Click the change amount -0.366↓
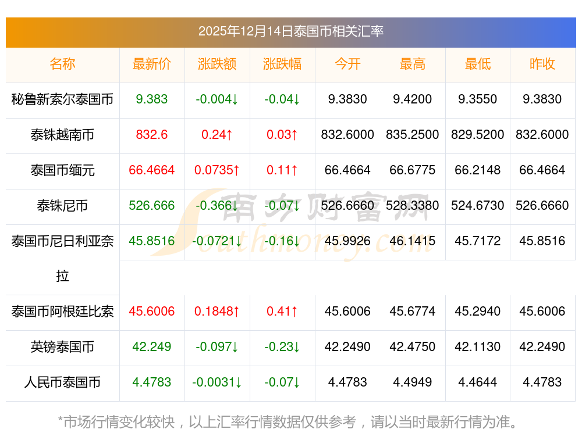Image resolution: width=582 pixels, height=440 pixels. (217, 205)
